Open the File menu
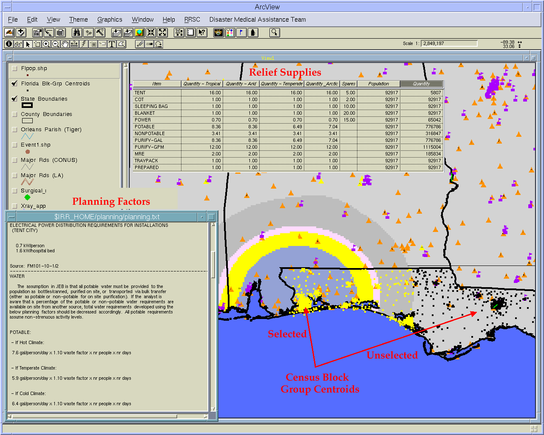 pos(13,20)
